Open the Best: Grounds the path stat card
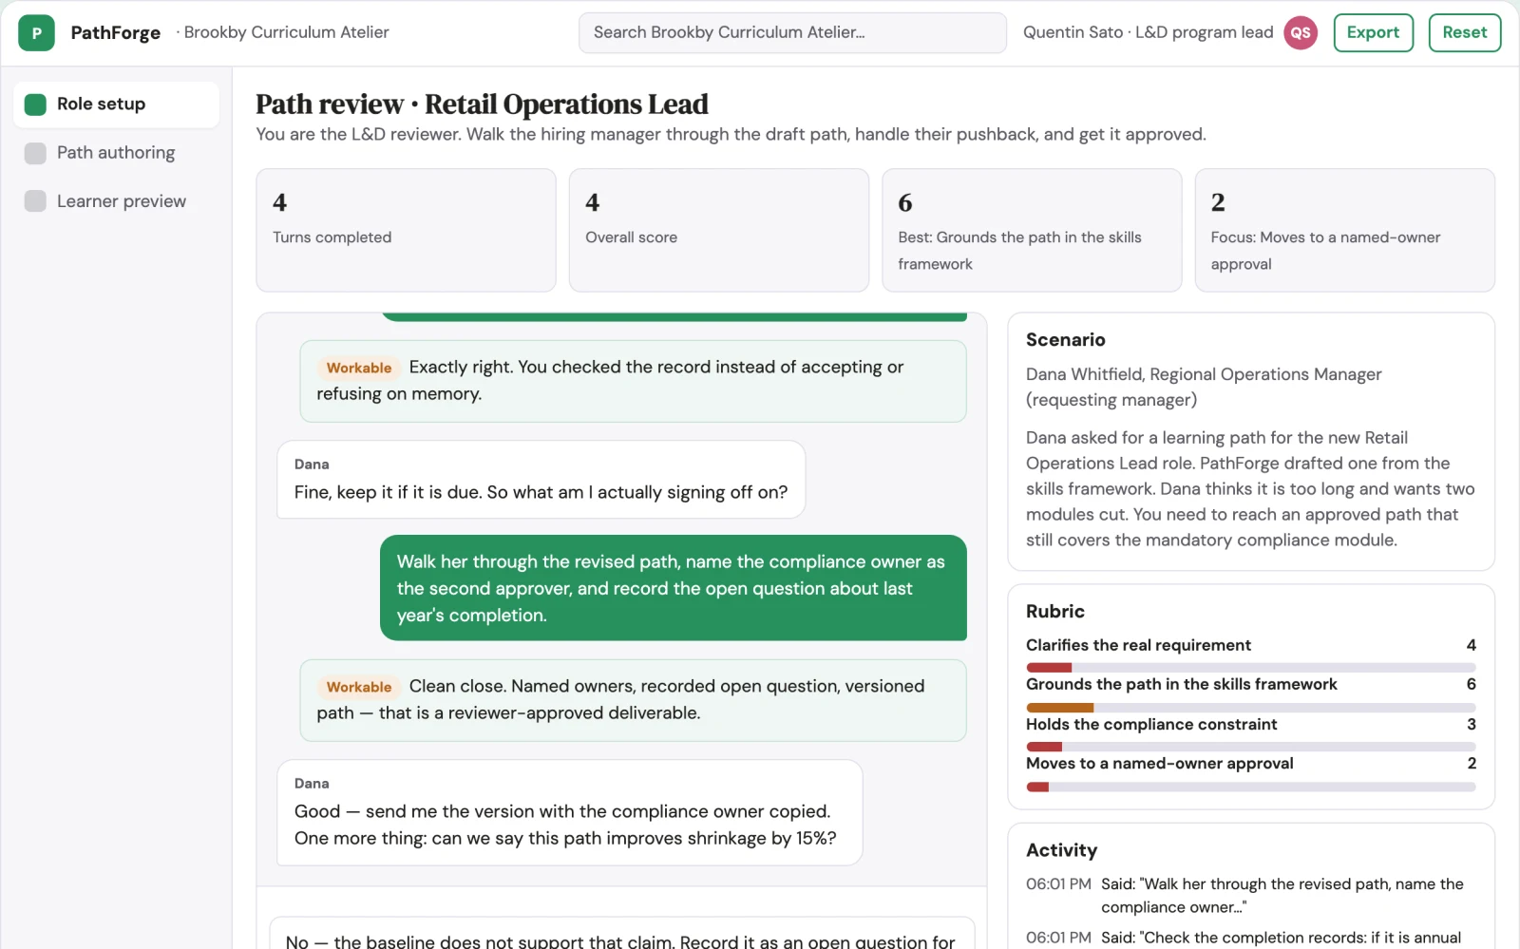Image resolution: width=1520 pixels, height=949 pixels. (1032, 230)
